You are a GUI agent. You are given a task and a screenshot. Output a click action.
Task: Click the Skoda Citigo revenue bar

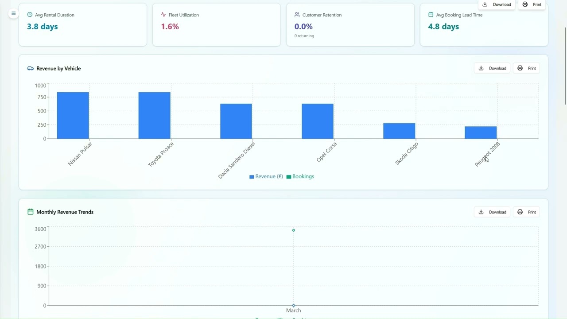click(x=399, y=131)
